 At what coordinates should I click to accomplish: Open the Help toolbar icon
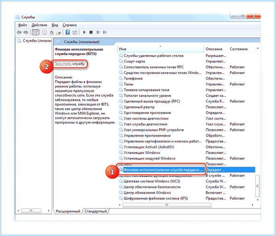click(x=68, y=32)
